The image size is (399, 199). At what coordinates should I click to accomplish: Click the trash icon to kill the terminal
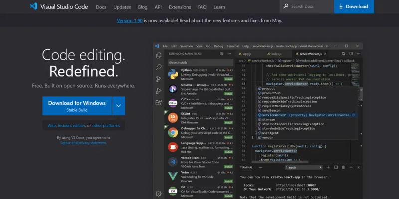(x=343, y=167)
